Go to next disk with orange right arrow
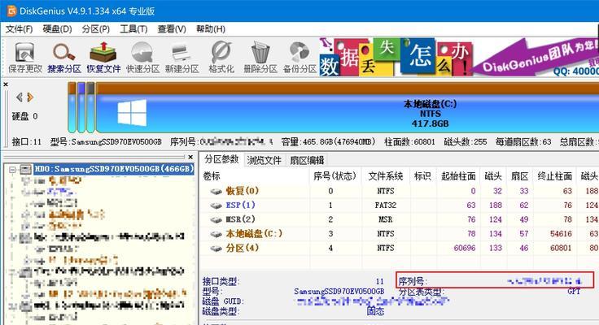This screenshot has width=599, height=325. tap(30, 97)
